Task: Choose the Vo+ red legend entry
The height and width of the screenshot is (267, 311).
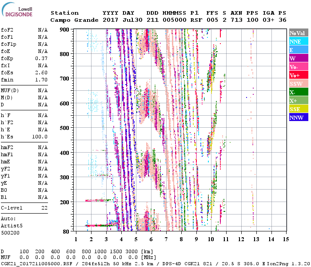Action: tap(299, 75)
